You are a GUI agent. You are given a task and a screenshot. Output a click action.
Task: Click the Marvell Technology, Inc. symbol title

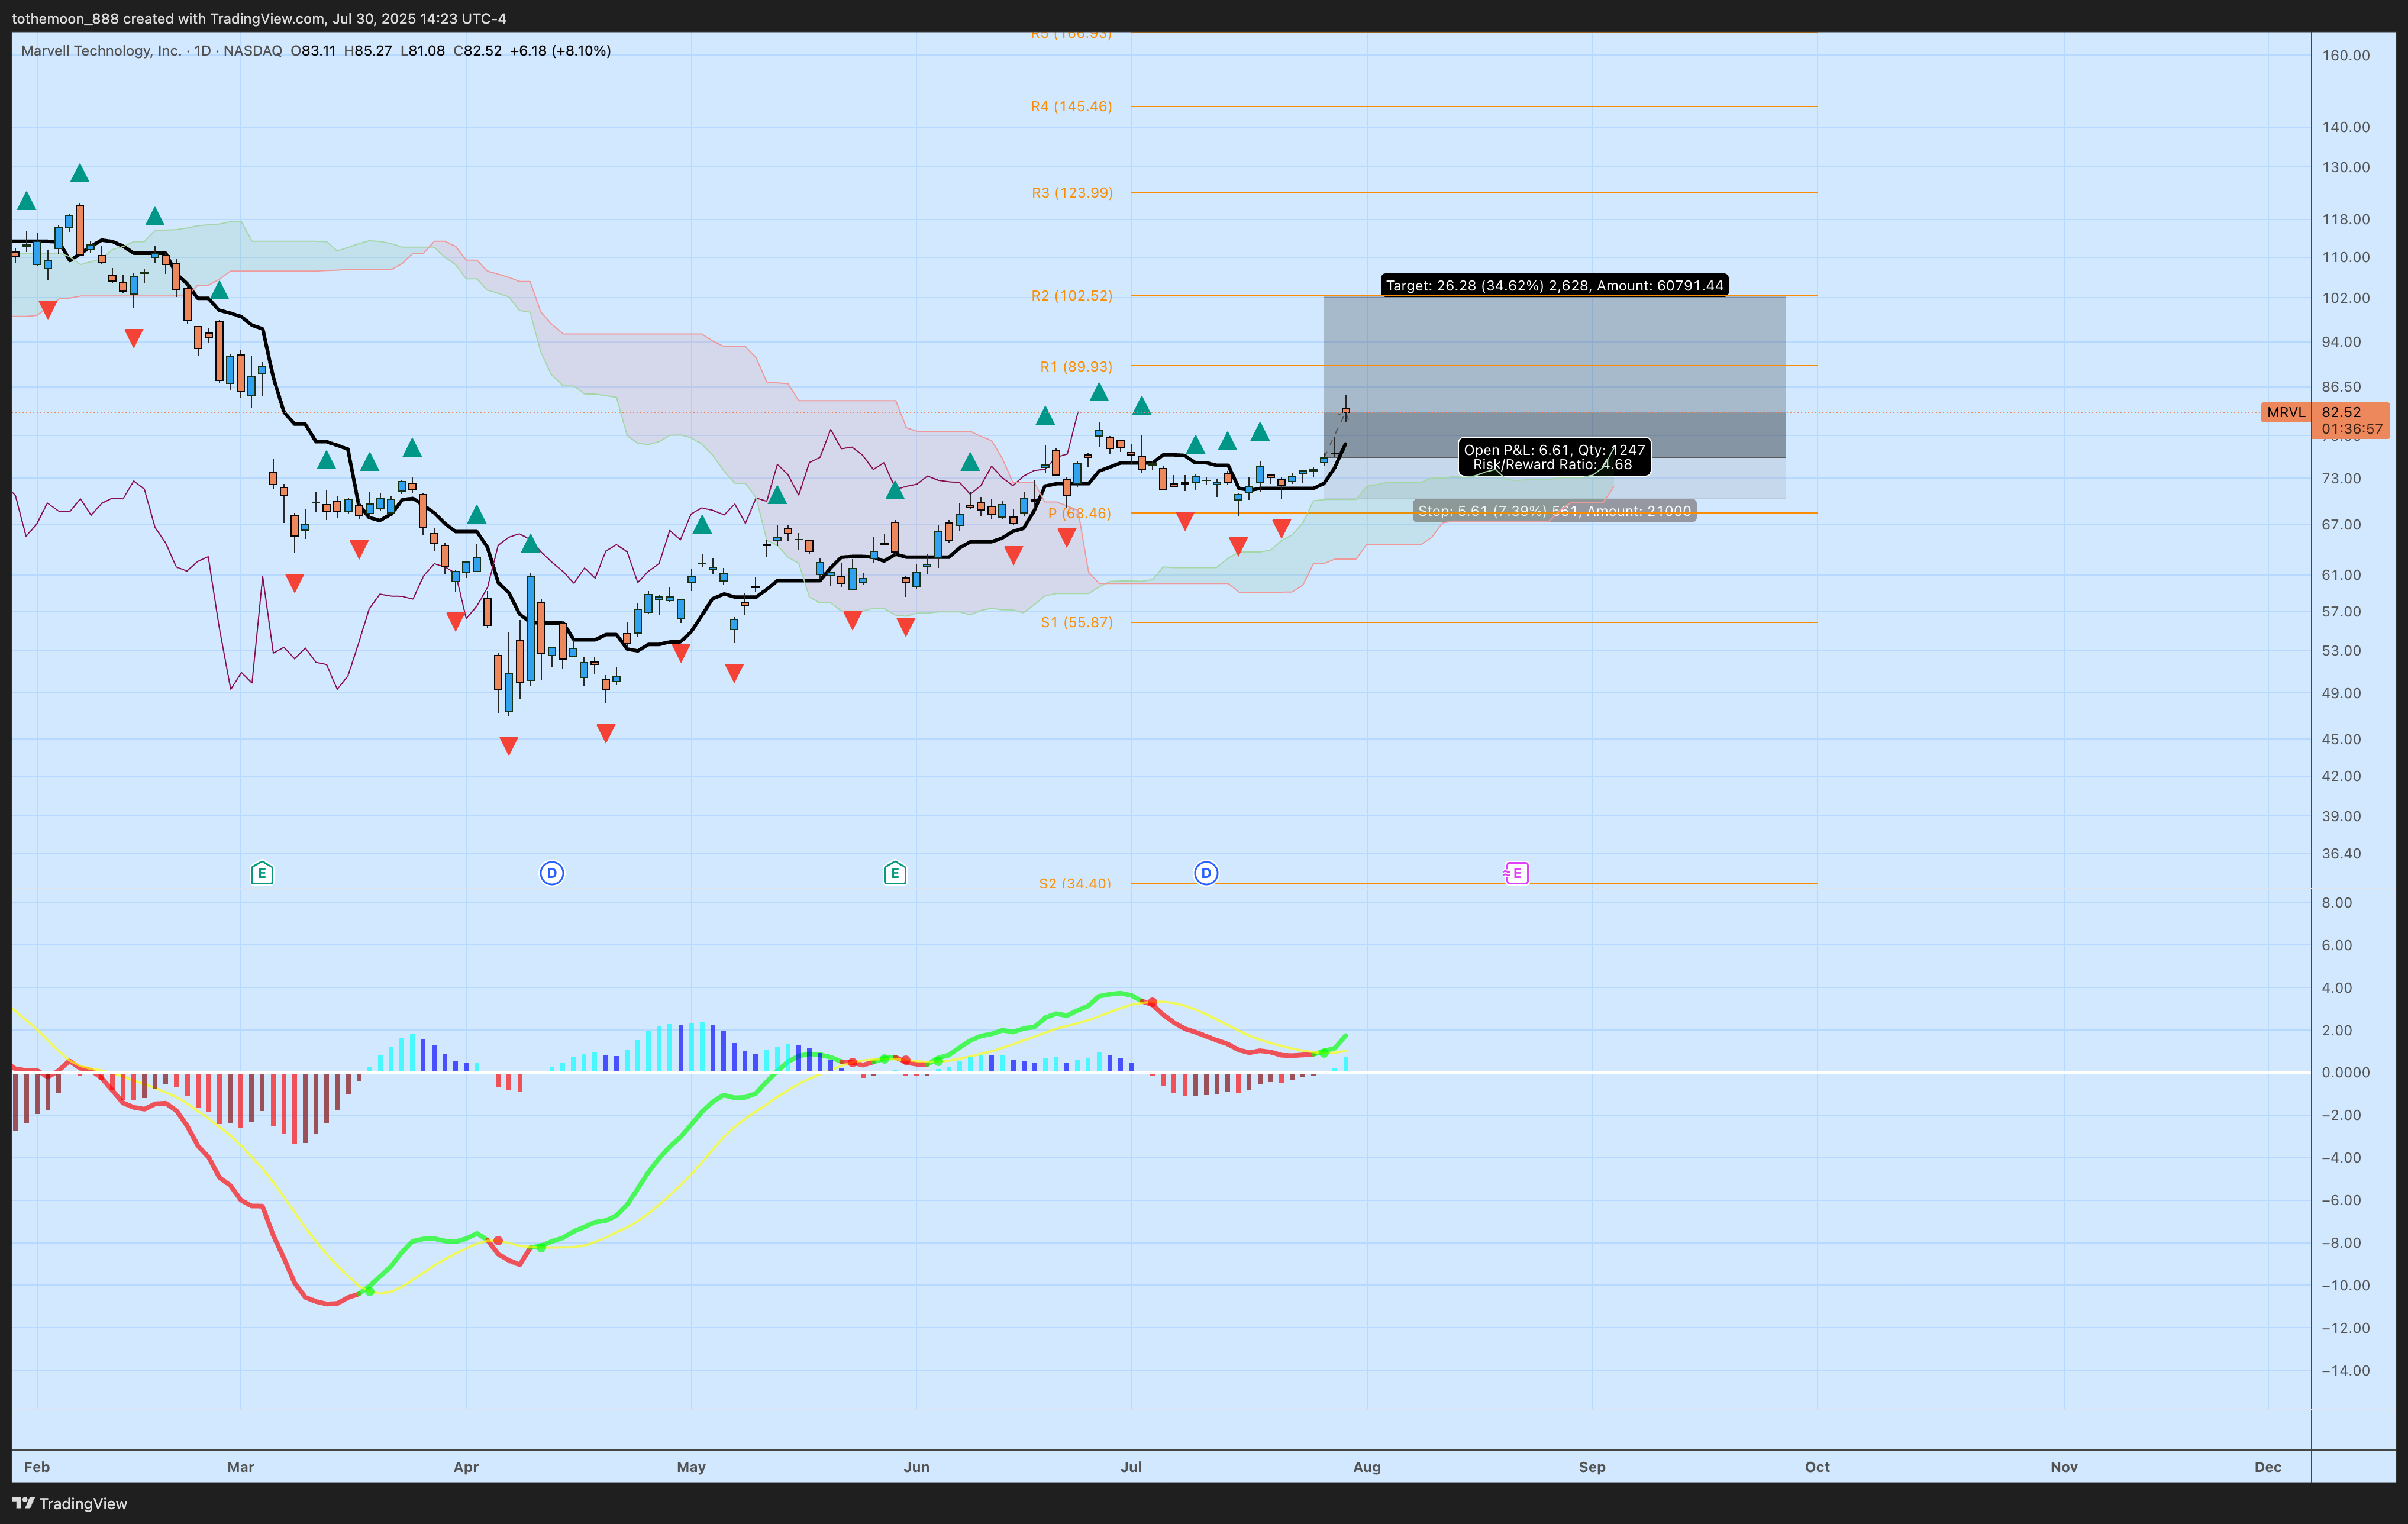tap(101, 50)
